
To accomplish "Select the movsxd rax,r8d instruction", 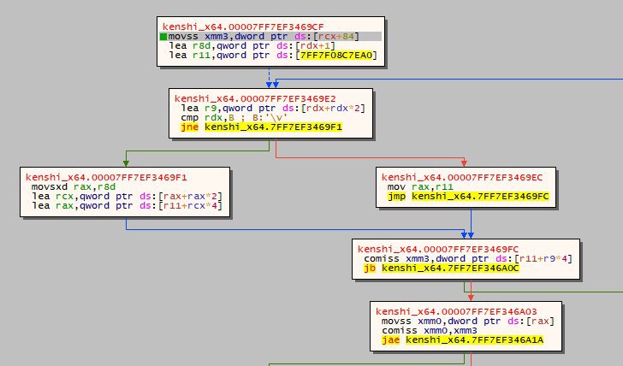I will point(74,186).
